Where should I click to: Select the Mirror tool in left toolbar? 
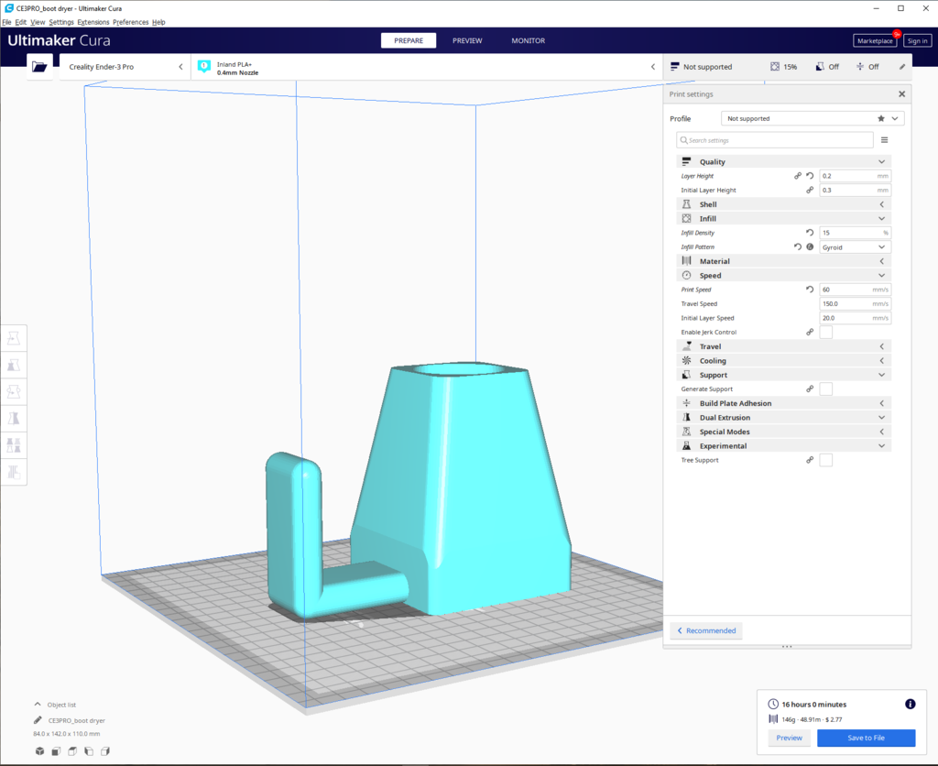[x=13, y=419]
